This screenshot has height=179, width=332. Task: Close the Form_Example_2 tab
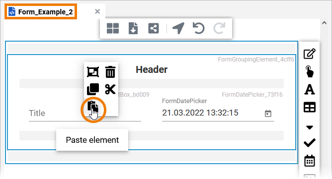tap(97, 11)
